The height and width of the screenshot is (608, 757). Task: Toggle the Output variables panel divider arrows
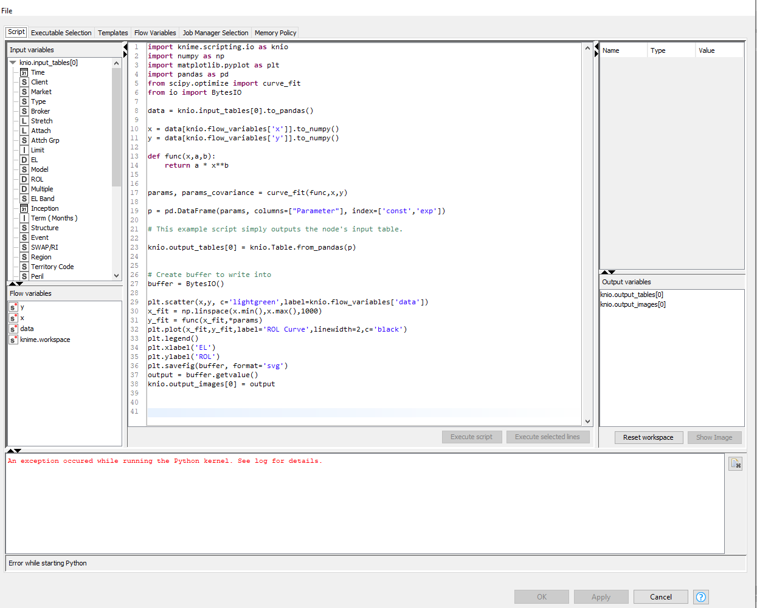[608, 272]
